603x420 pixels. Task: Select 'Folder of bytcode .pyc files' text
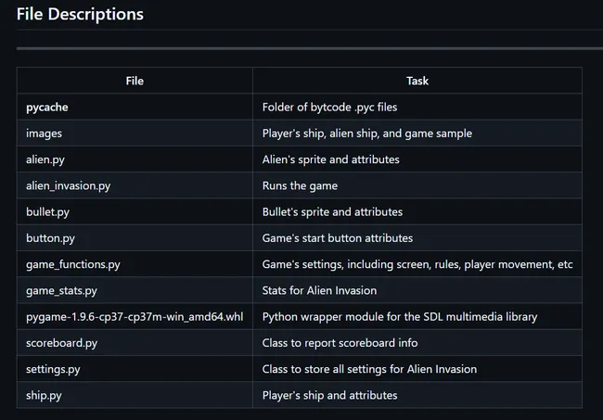(x=329, y=108)
